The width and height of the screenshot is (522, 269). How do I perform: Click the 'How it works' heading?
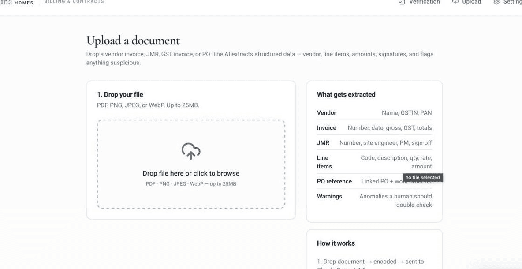[336, 243]
